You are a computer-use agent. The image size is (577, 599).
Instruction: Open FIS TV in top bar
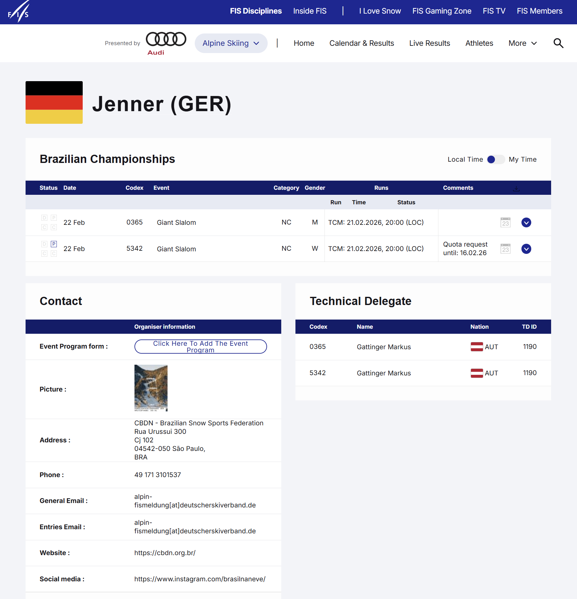[x=494, y=11]
